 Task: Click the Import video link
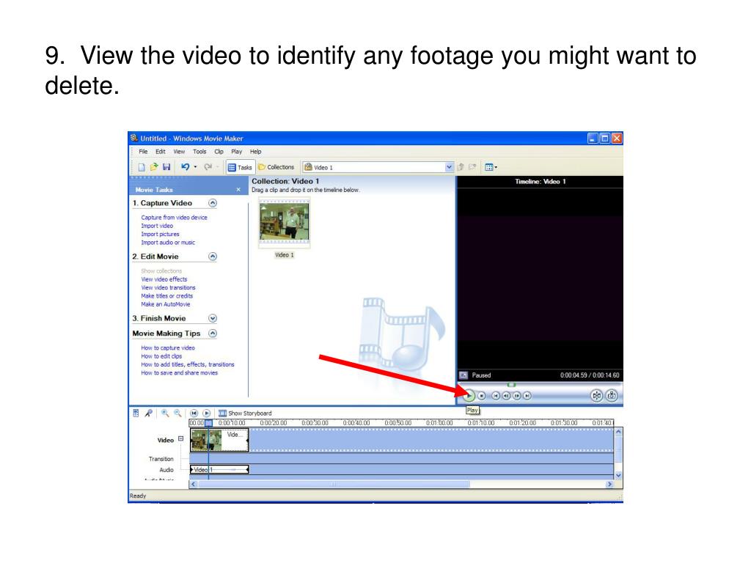click(157, 226)
